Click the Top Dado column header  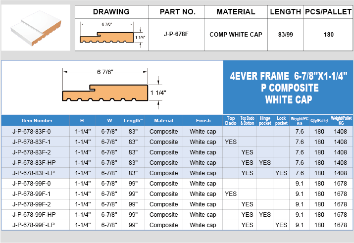tap(231, 120)
